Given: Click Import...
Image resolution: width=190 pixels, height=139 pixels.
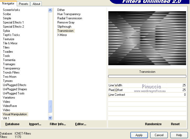Looking at the screenshot, I should (35, 124).
